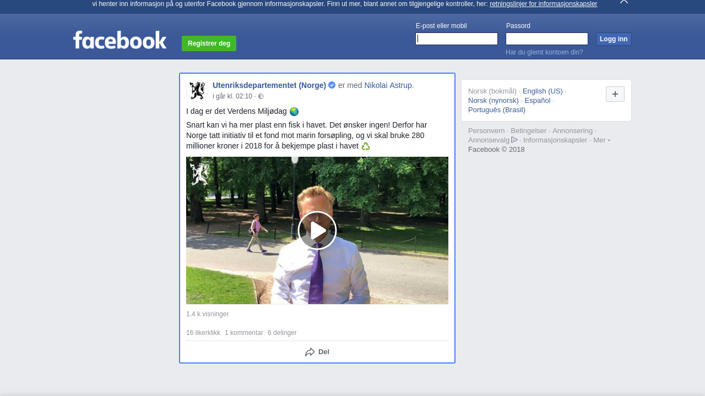Open the '6 delinger' shares link
The height and width of the screenshot is (396, 705).
(x=282, y=333)
